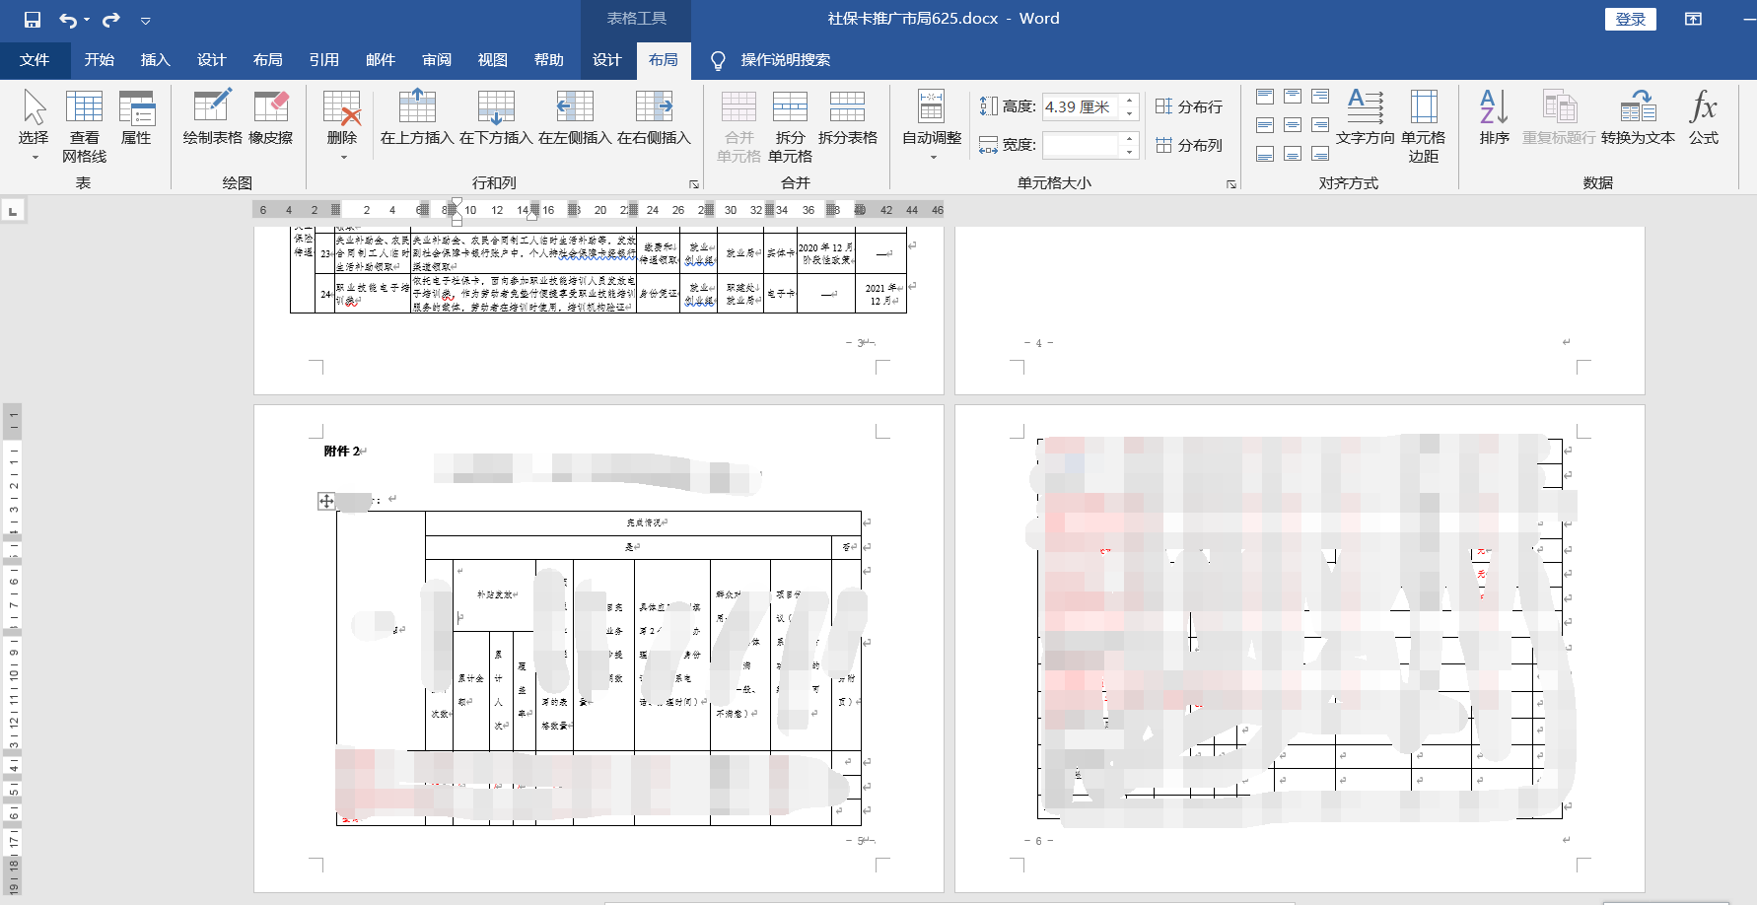This screenshot has width=1757, height=905.
Task: Click the 宽度 column width input field
Action: point(1081,145)
